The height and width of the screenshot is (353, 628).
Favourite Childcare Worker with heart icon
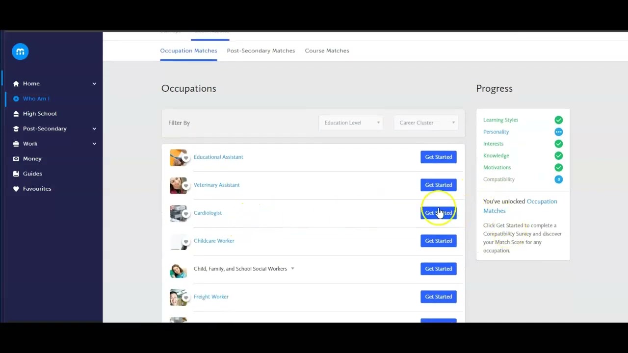186,242
